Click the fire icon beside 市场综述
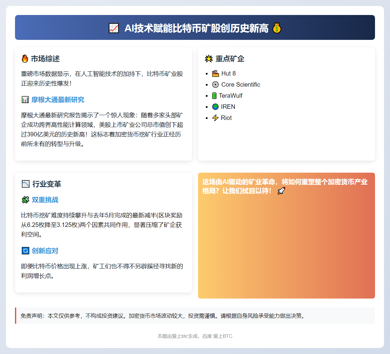This screenshot has height=354, width=390. pos(25,59)
